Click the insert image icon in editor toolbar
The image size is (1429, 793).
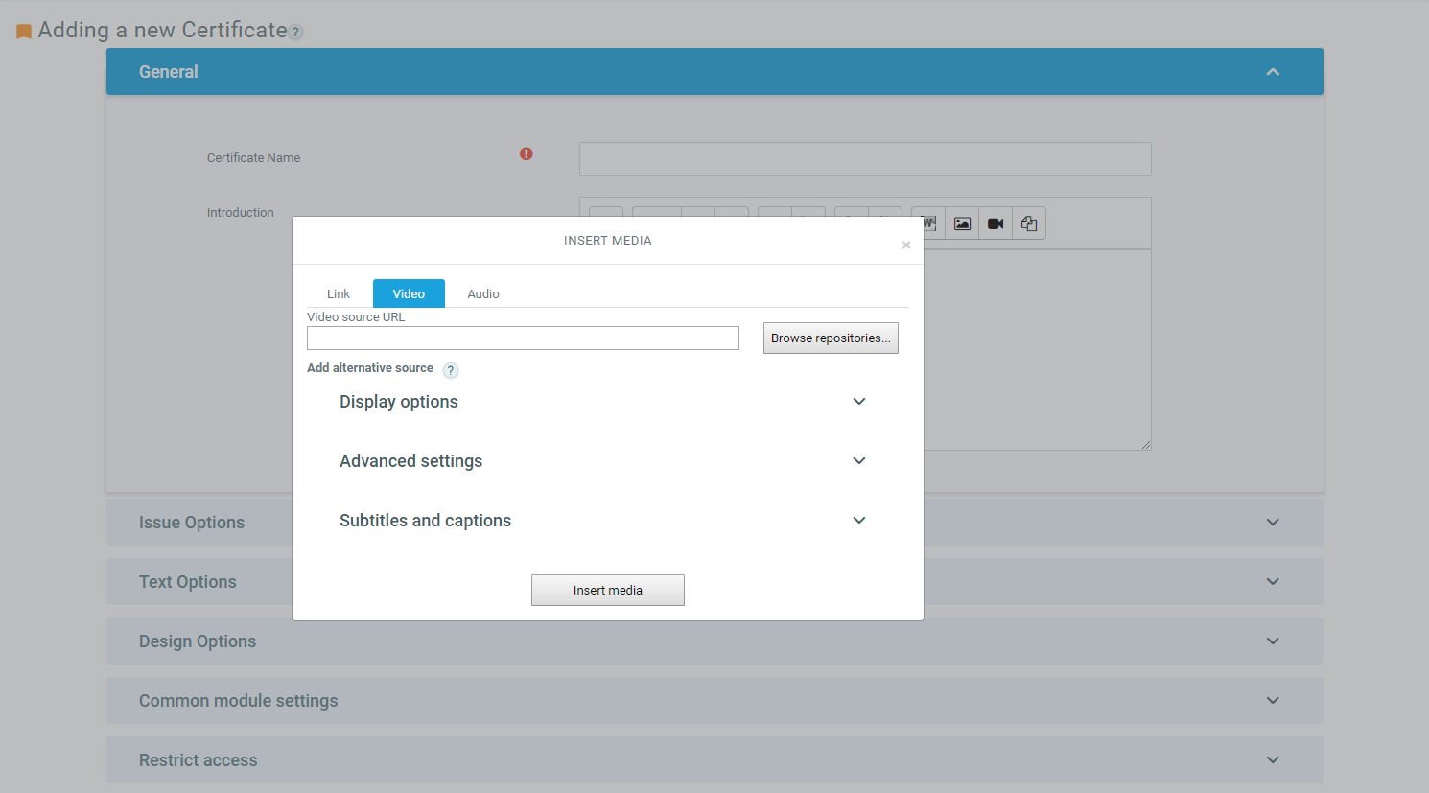click(962, 223)
